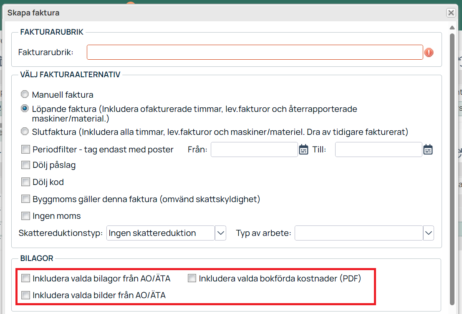Choose the Löpande faktura radio button
Viewport: 462px width, 314px height.
(x=25, y=109)
